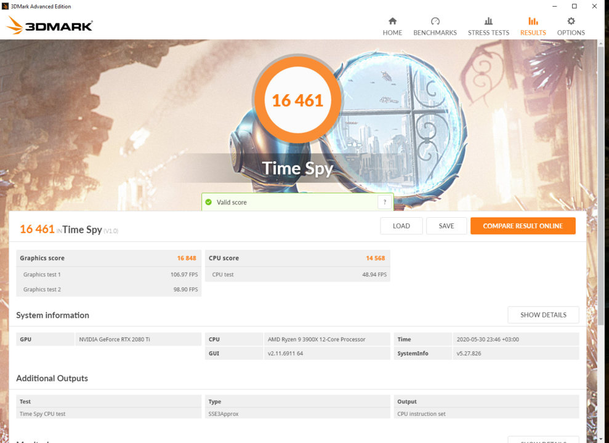Viewport: 609px width, 443px height.
Task: Click the 16 461 in Time Spy heading
Action: tap(69, 229)
